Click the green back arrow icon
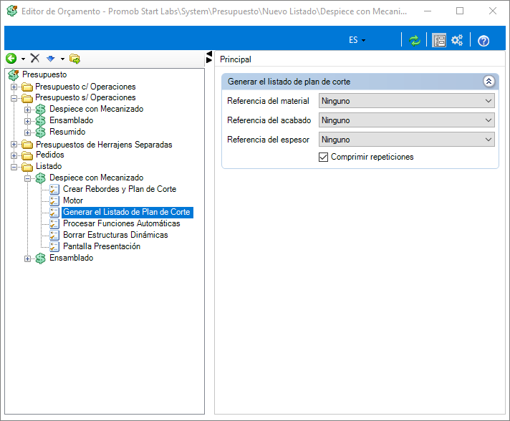Viewport: 510px width, 421px height. click(11, 59)
